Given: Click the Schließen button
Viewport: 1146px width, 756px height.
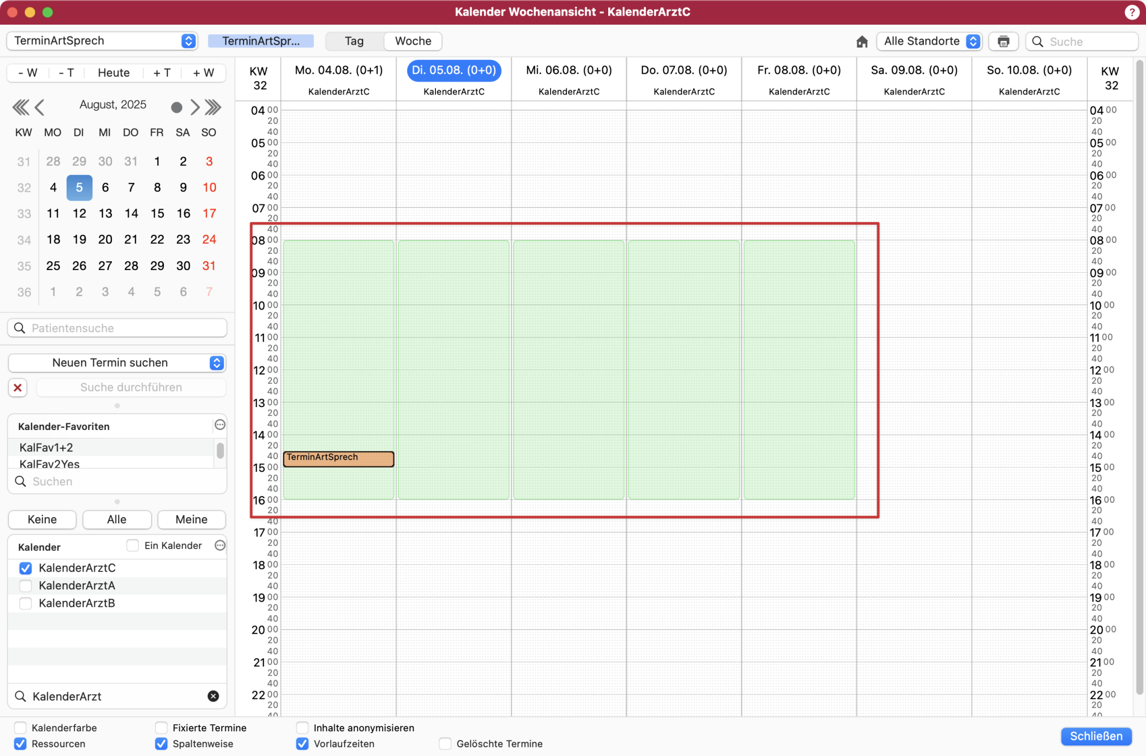Looking at the screenshot, I should 1096,736.
